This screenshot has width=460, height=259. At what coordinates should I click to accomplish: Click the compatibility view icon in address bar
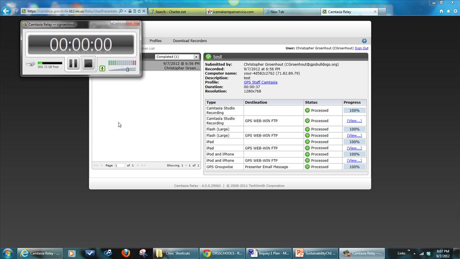(135, 11)
